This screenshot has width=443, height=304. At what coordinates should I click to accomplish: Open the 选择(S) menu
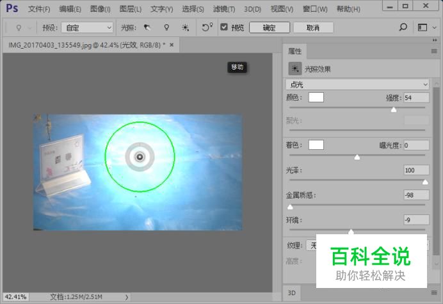[x=193, y=9]
